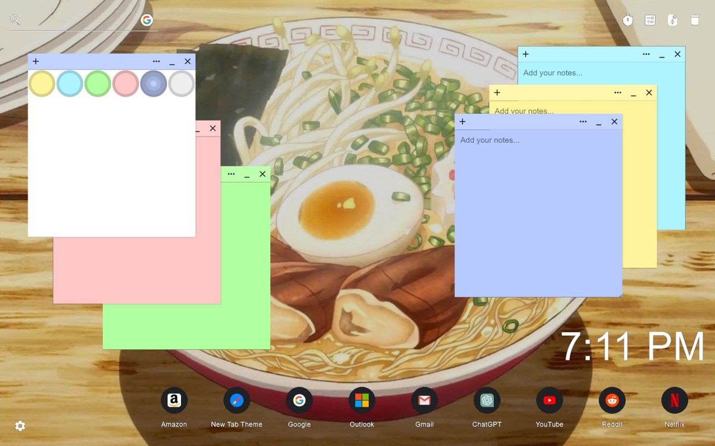Screen dimensions: 715x446
Task: Click the magnifying glass search icon
Action: point(15,20)
